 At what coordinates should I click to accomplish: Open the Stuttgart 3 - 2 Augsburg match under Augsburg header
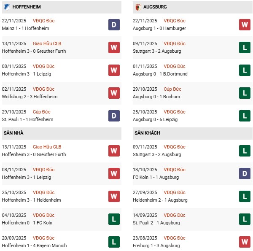pyautogui.click(x=158, y=51)
